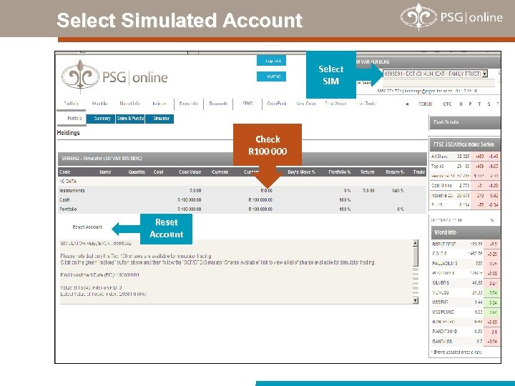Click the US$/EUR row in World Info
Screen dimensions: 515x386
click(466, 302)
